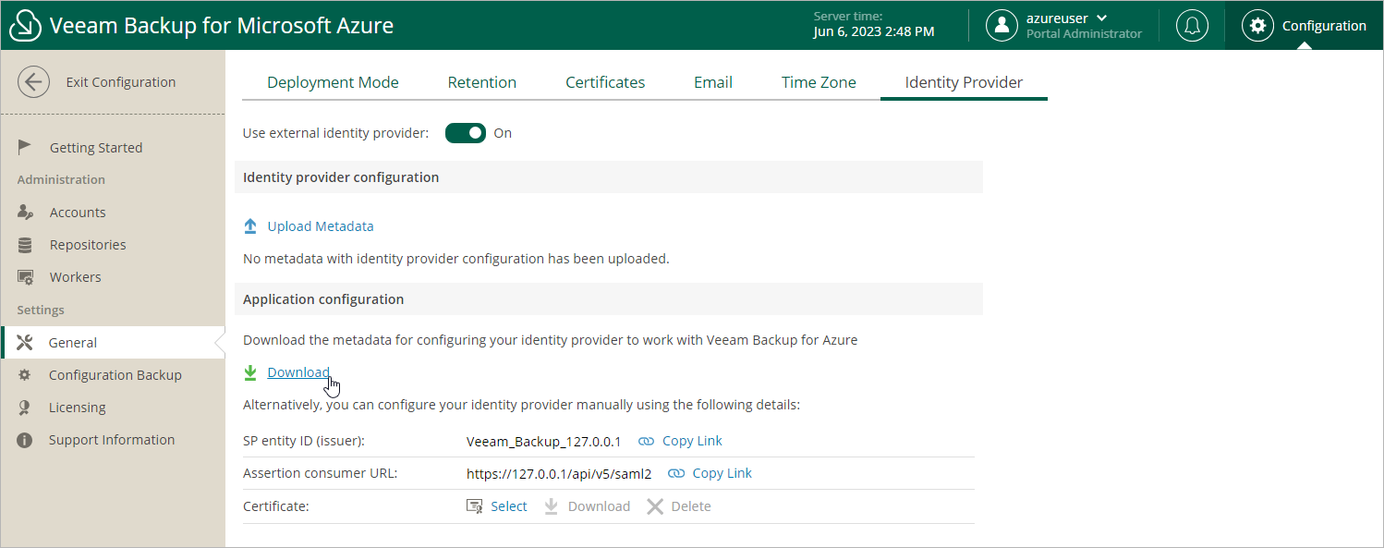
Task: Turn off external identity provider switch
Action: tap(466, 133)
